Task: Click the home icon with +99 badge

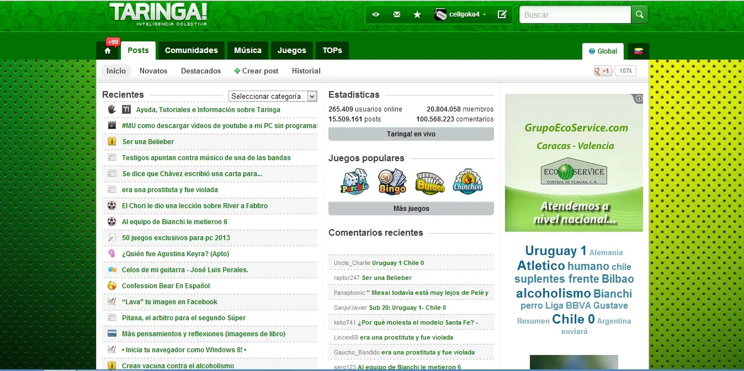Action: (x=108, y=50)
